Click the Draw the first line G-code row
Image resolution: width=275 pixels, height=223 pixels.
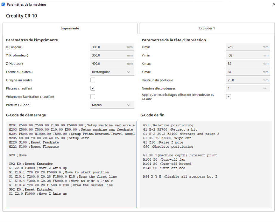tap(63, 177)
